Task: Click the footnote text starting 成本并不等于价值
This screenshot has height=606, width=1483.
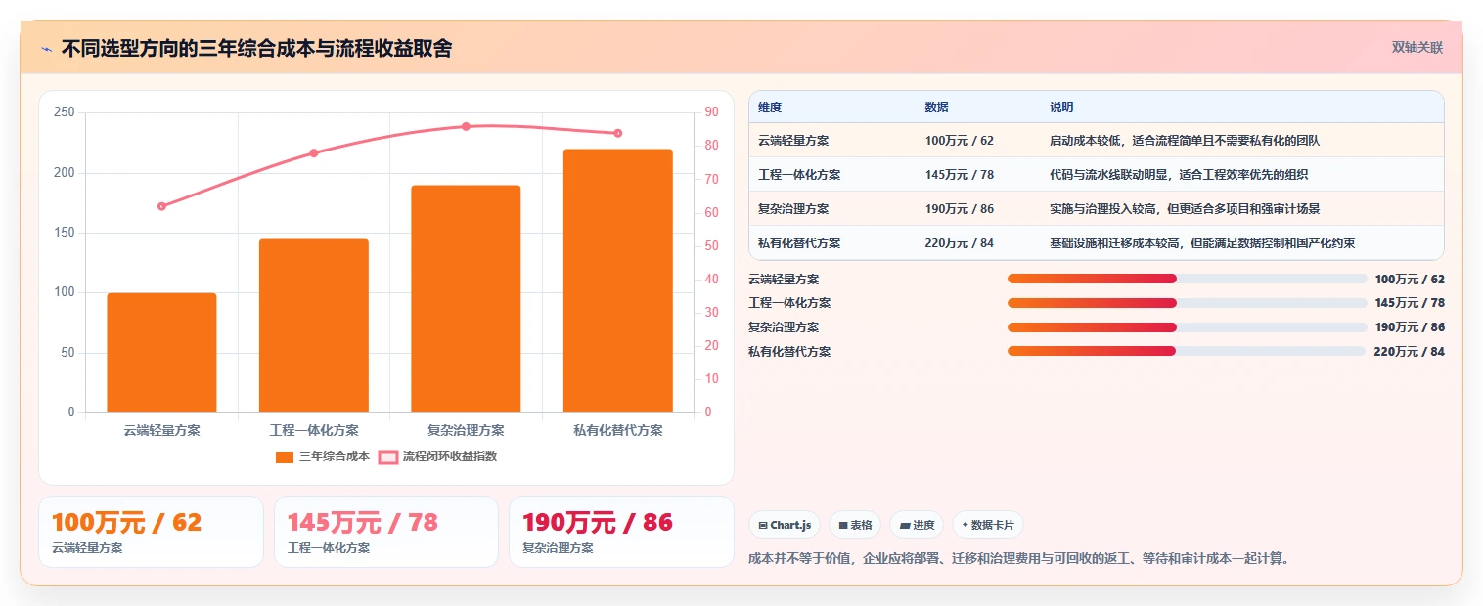Action: coord(1019,559)
